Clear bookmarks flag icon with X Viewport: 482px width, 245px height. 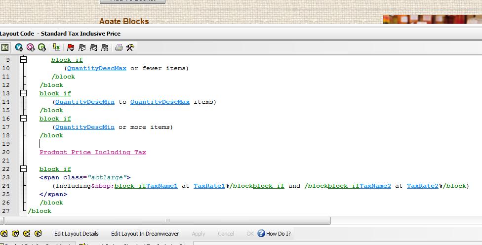(105, 47)
